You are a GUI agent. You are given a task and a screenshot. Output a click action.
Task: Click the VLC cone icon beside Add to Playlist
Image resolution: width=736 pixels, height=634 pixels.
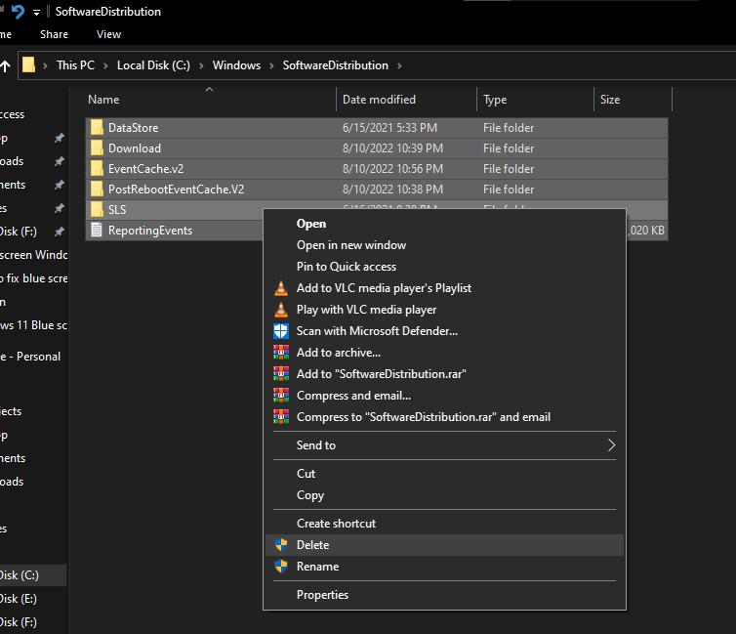(x=281, y=288)
